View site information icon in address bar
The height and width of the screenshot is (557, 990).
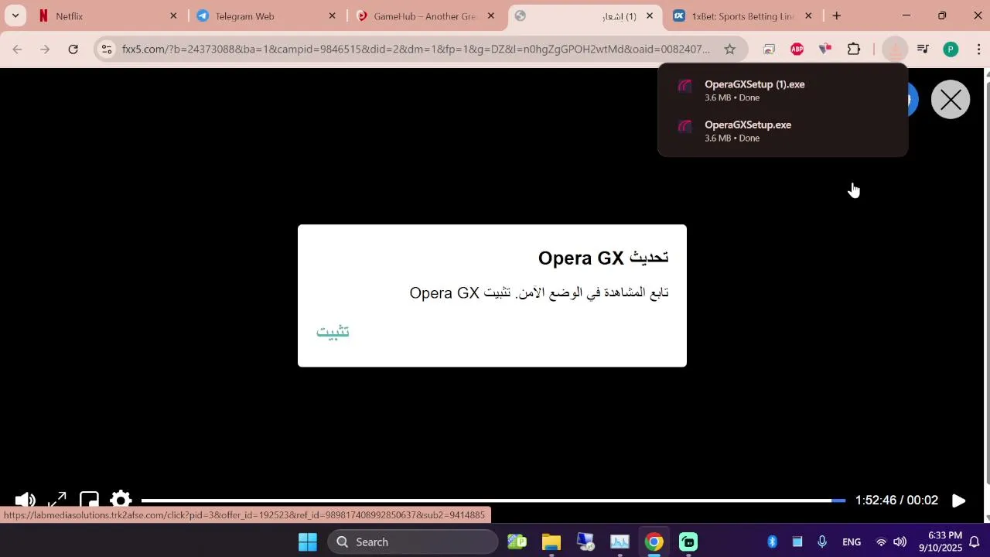[x=107, y=49]
